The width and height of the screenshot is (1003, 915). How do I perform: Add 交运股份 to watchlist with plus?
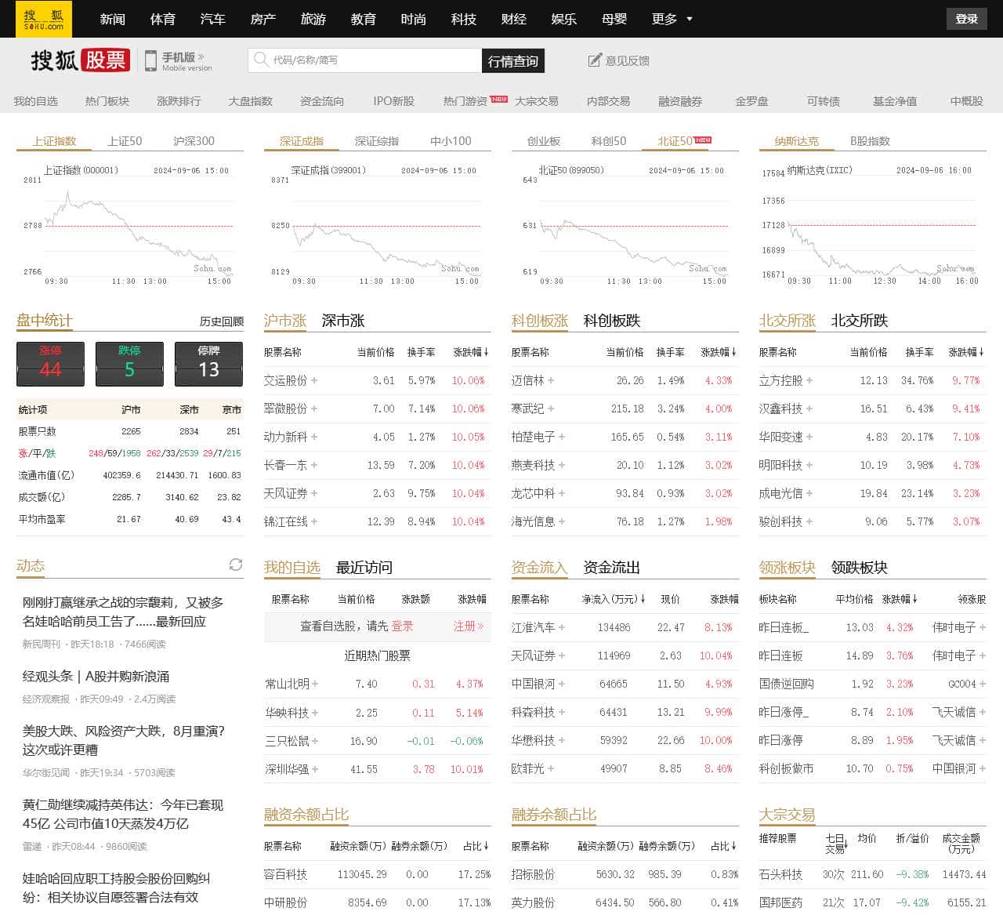314,380
